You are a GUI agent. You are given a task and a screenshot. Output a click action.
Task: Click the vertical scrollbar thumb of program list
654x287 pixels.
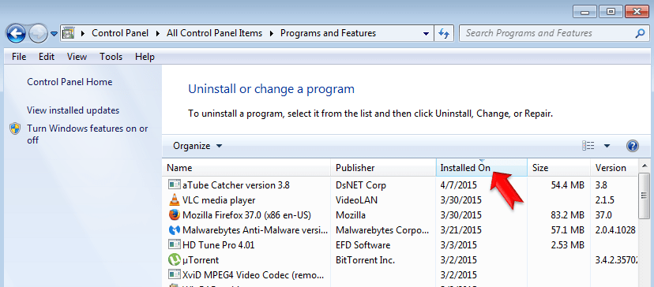point(645,196)
